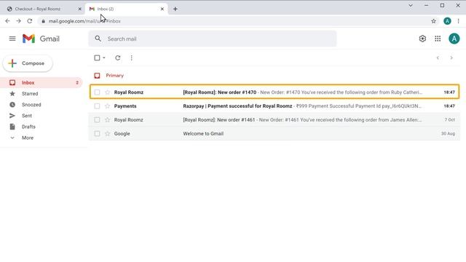Viewport: 466px width, 262px height.
Task: Click the Compose button
Action: tap(28, 63)
